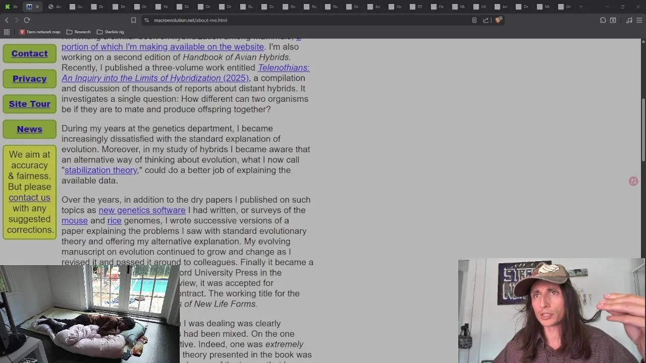Open the Research bookmarks folder
The height and width of the screenshot is (363, 646).
79,32
